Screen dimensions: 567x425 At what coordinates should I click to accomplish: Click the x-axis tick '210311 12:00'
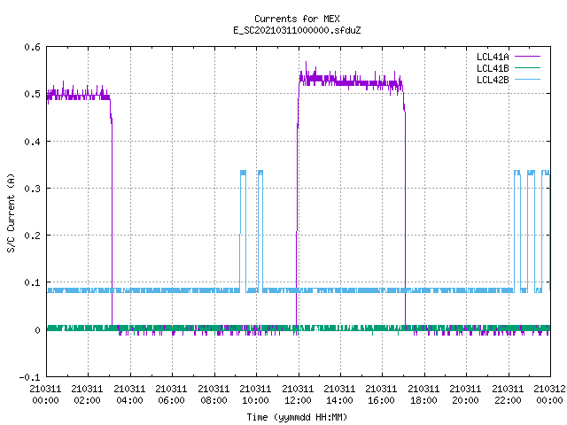pos(298,395)
